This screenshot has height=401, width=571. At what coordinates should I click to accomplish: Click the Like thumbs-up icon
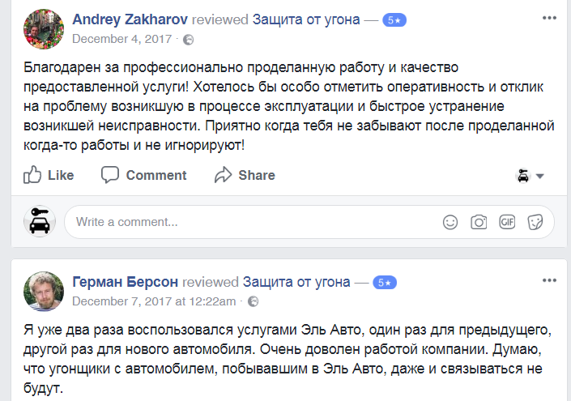click(x=32, y=175)
